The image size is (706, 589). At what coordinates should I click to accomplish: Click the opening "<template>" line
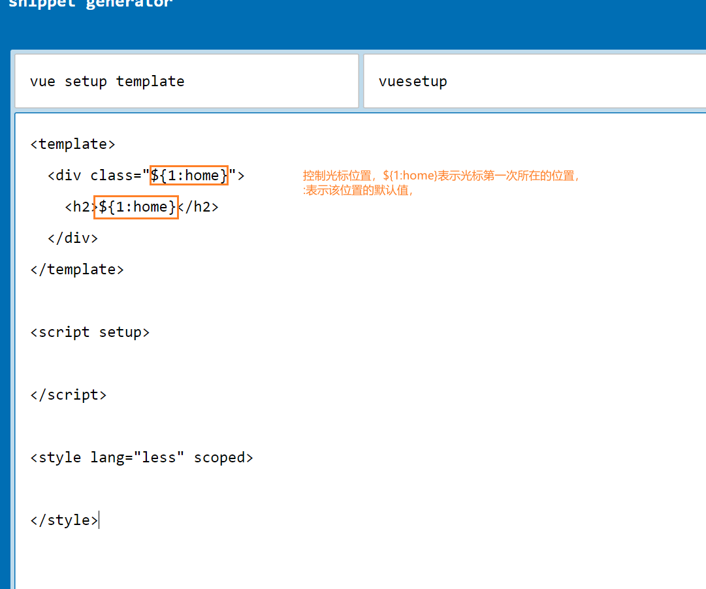pyautogui.click(x=72, y=144)
